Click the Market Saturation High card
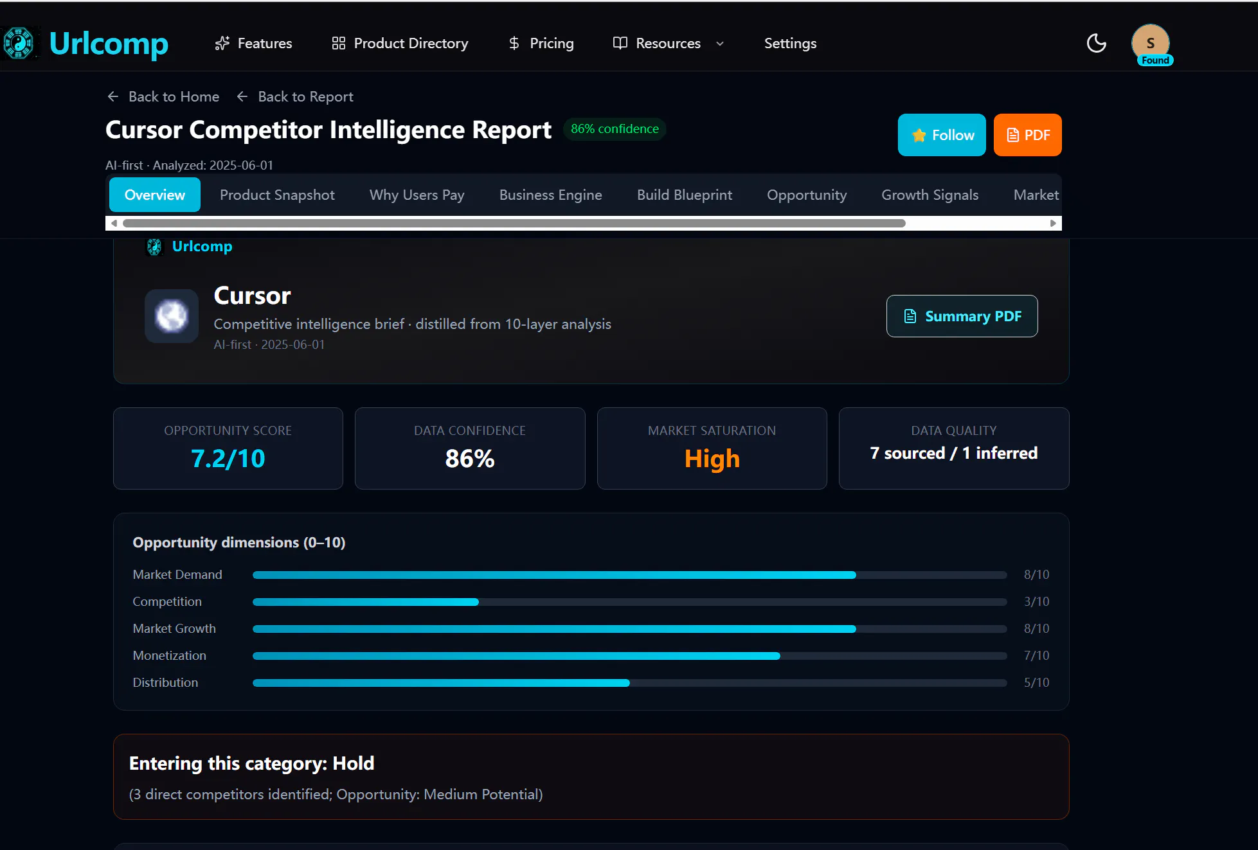 pos(712,448)
